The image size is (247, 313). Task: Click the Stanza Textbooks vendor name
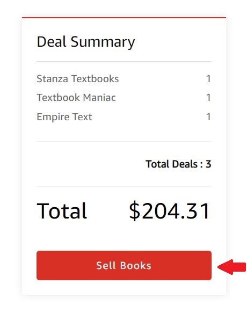point(78,78)
